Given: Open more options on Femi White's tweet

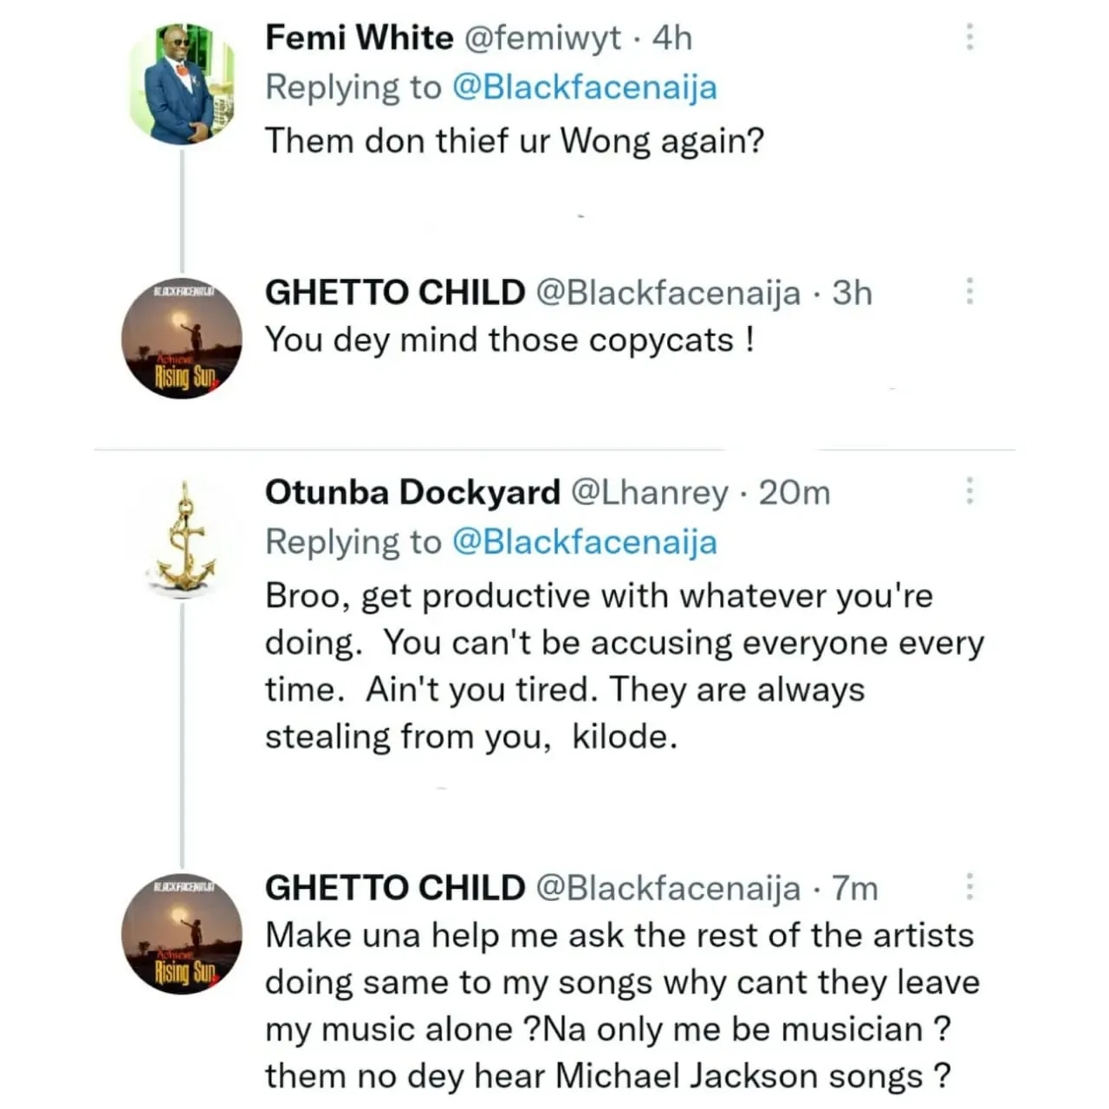Looking at the screenshot, I should 970,37.
